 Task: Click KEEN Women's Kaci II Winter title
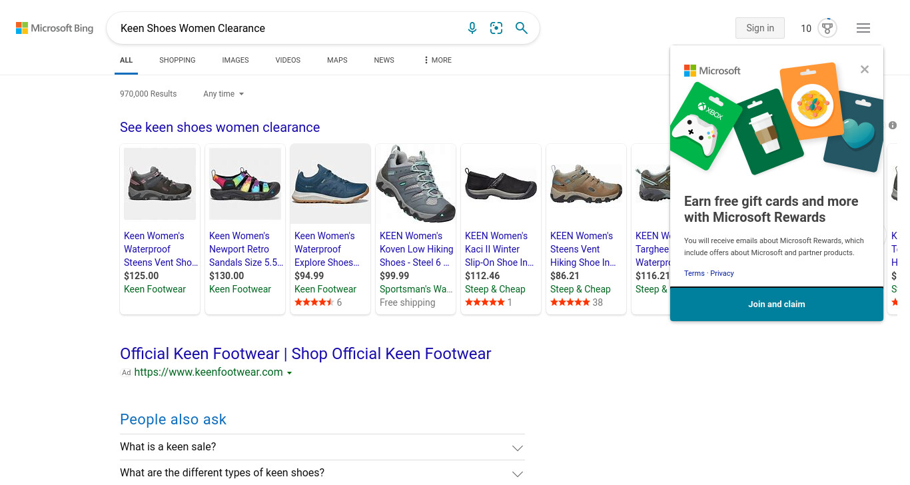(x=500, y=249)
